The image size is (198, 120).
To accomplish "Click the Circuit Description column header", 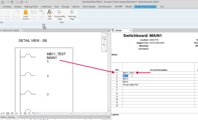I will click(158, 70).
